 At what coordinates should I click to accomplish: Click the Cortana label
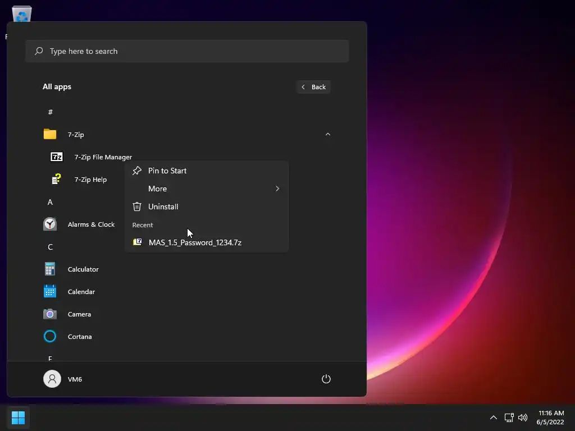pyautogui.click(x=80, y=337)
